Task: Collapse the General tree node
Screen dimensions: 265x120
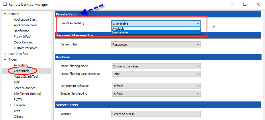Action: pyautogui.click(x=5, y=14)
